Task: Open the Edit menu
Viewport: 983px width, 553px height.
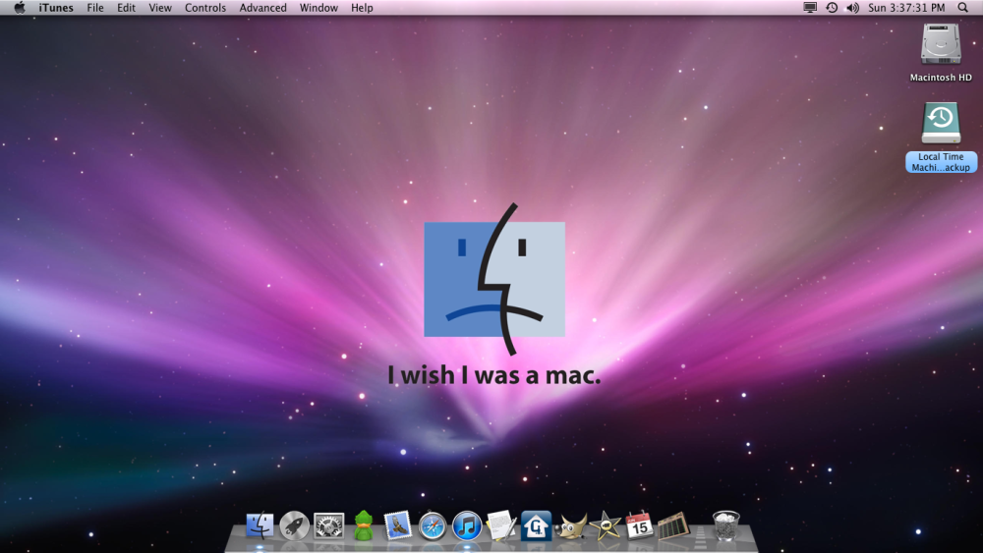Action: pyautogui.click(x=126, y=8)
